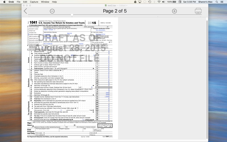
Task: Zoom in with the plus circle icon
Action: [175, 11]
